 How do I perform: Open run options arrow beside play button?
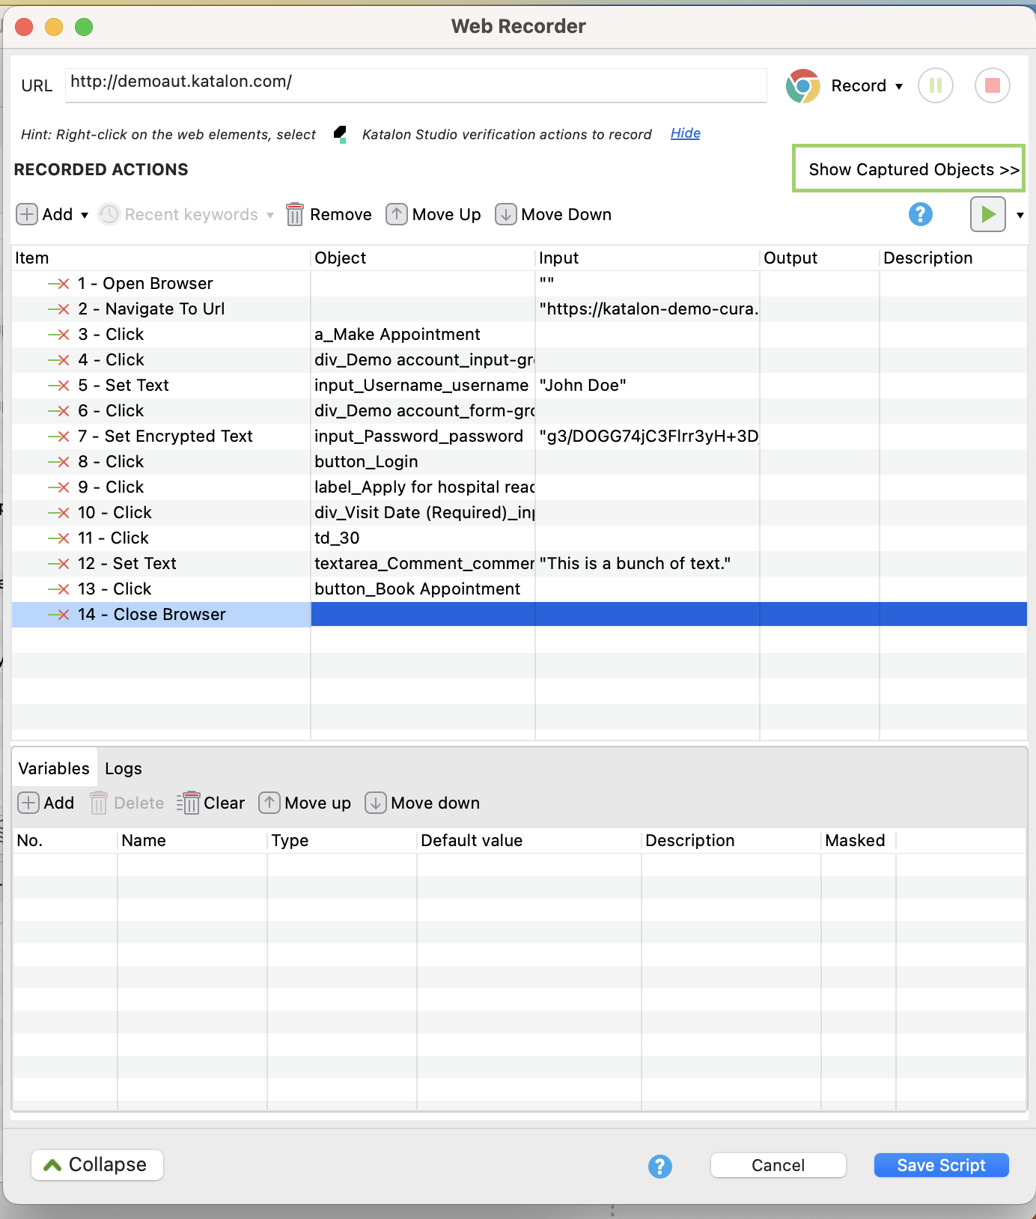[x=1020, y=216]
